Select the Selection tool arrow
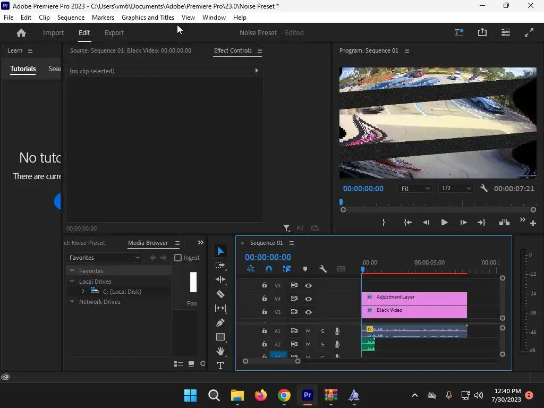 (220, 251)
